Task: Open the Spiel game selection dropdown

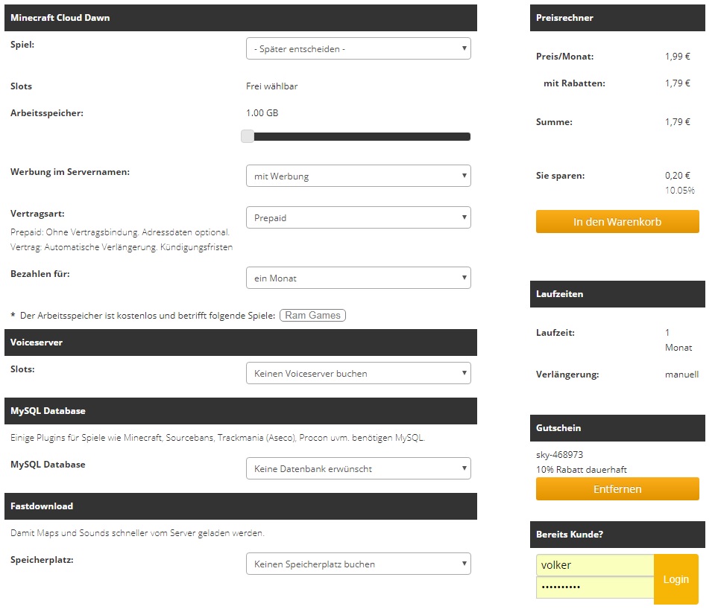Action: click(358, 48)
